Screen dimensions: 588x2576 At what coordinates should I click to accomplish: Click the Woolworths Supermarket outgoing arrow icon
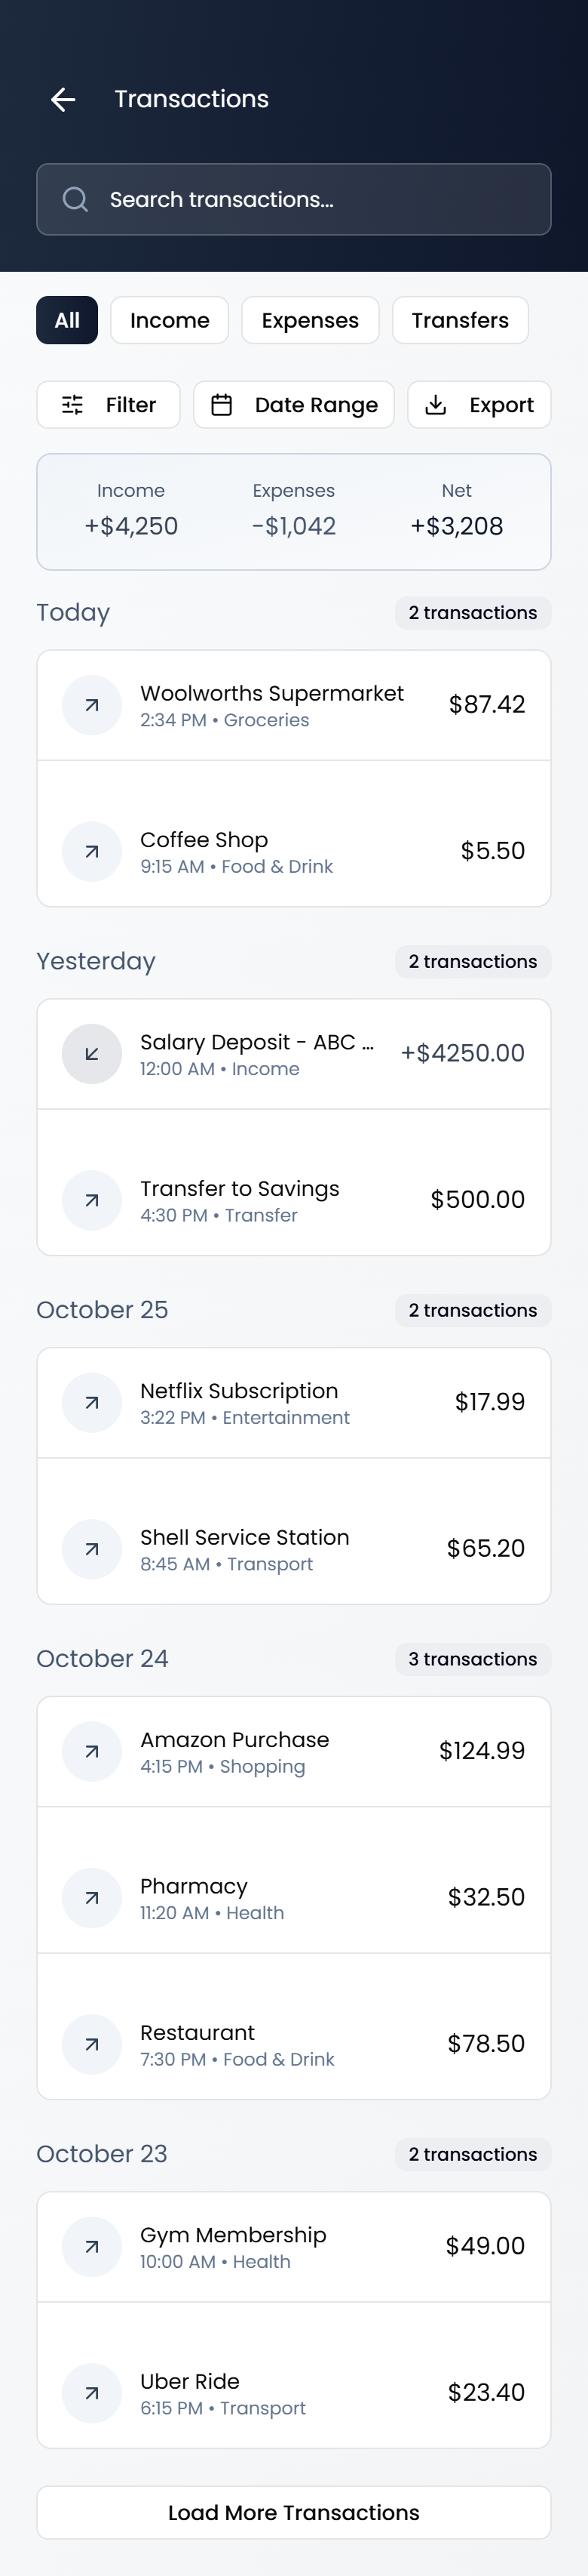[92, 705]
